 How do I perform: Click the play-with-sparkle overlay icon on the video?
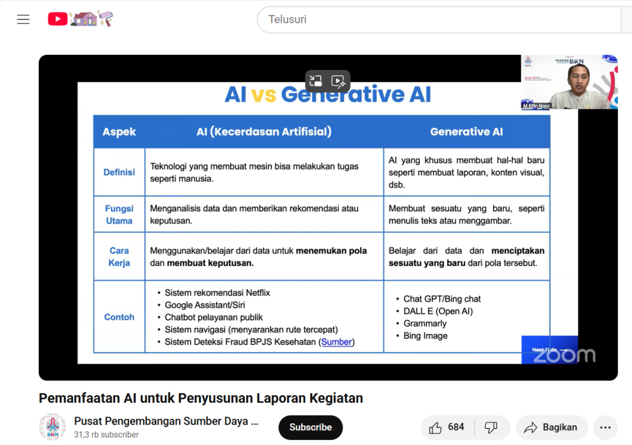coord(338,81)
